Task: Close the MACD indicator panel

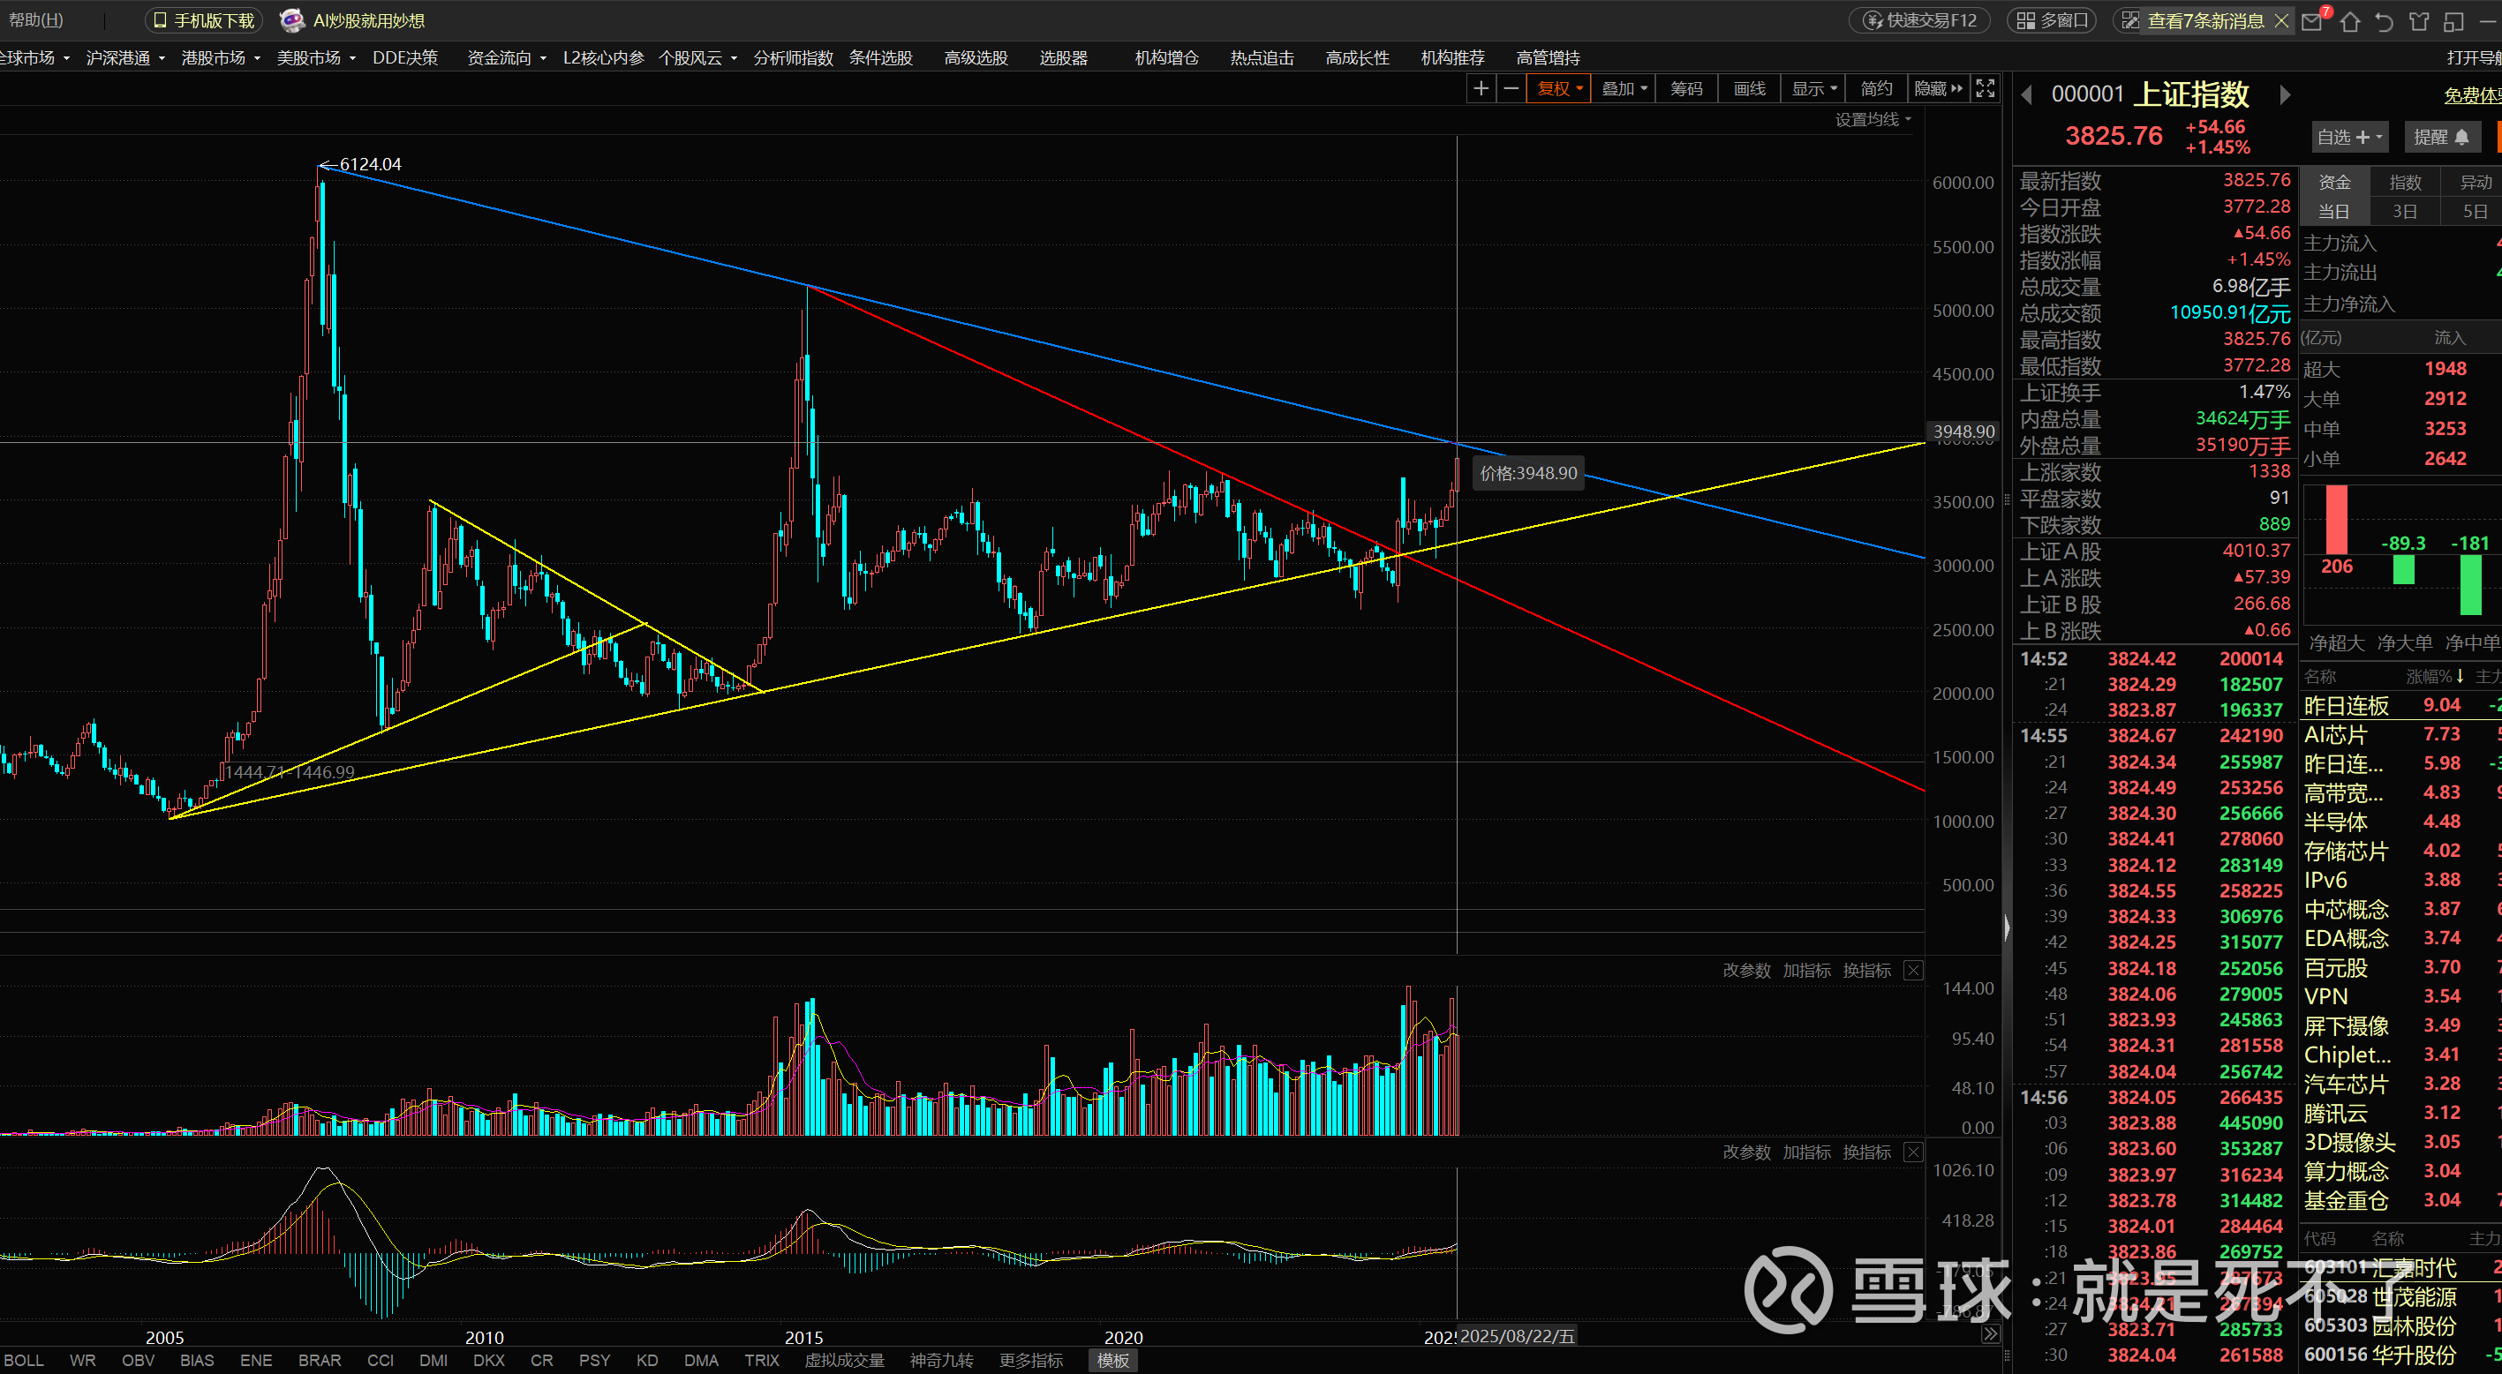Action: pyautogui.click(x=1912, y=1152)
